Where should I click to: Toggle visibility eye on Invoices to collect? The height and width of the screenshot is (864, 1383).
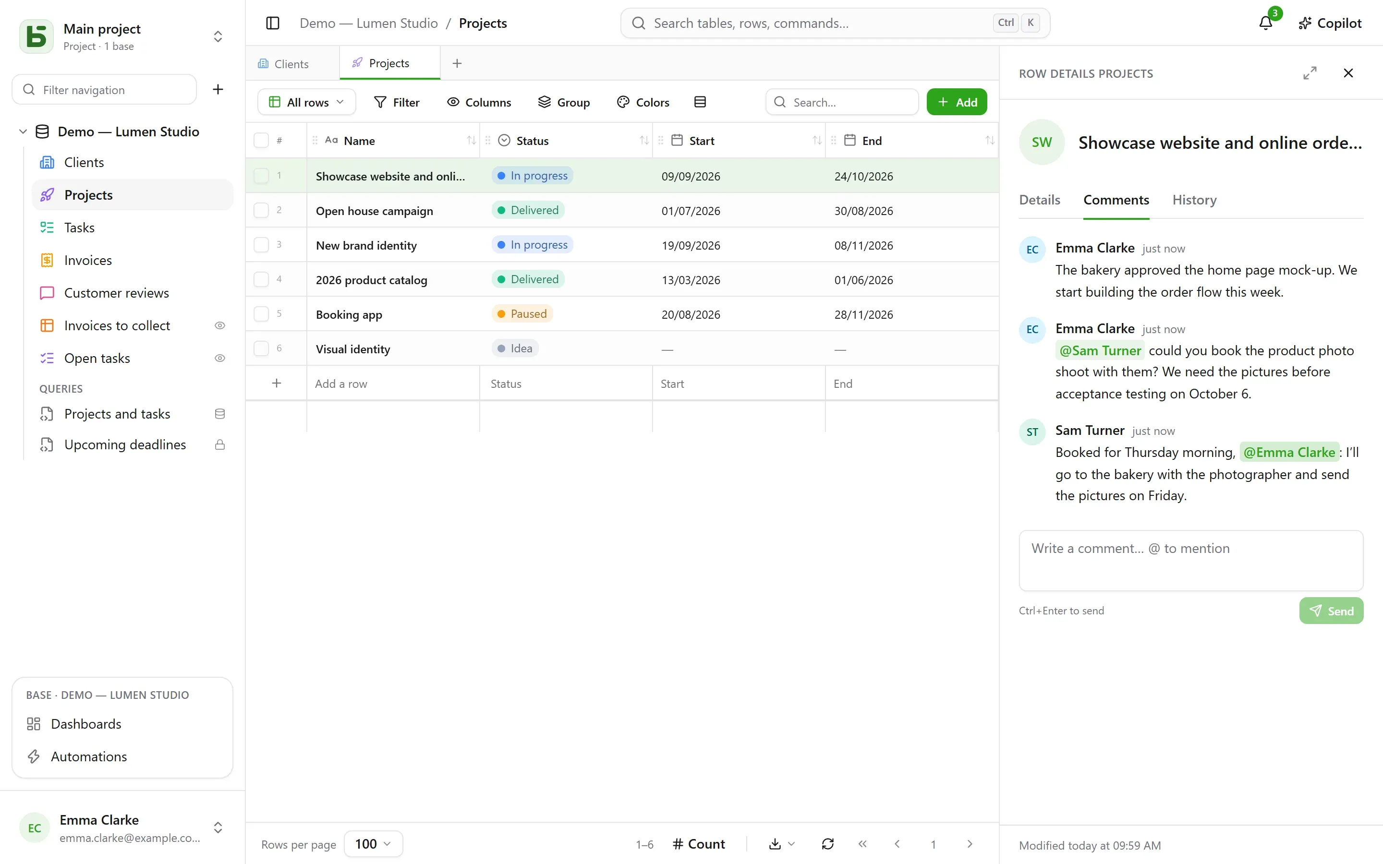(x=219, y=326)
